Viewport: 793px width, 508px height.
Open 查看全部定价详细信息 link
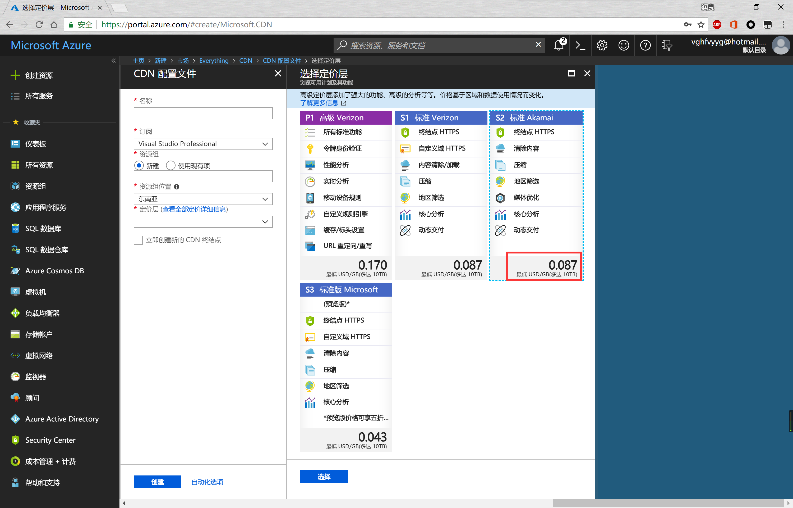tap(194, 209)
